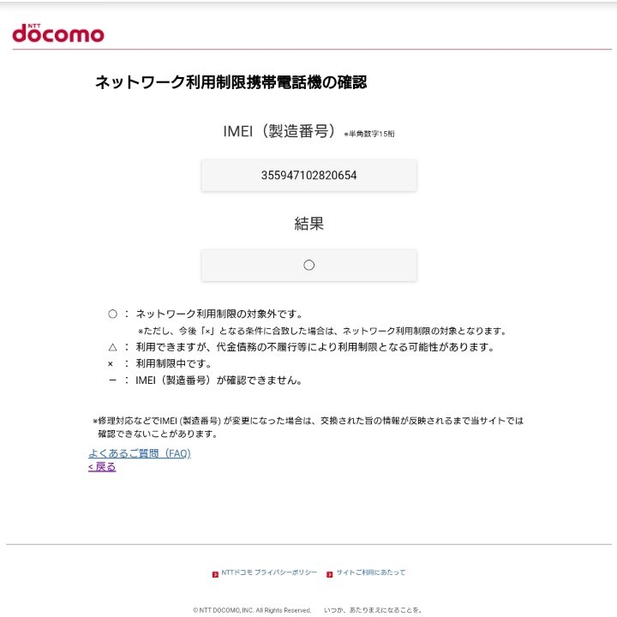617x617 pixels.
Task: Open the NTTドコモ プライバシーポリシー link
Action: click(269, 572)
